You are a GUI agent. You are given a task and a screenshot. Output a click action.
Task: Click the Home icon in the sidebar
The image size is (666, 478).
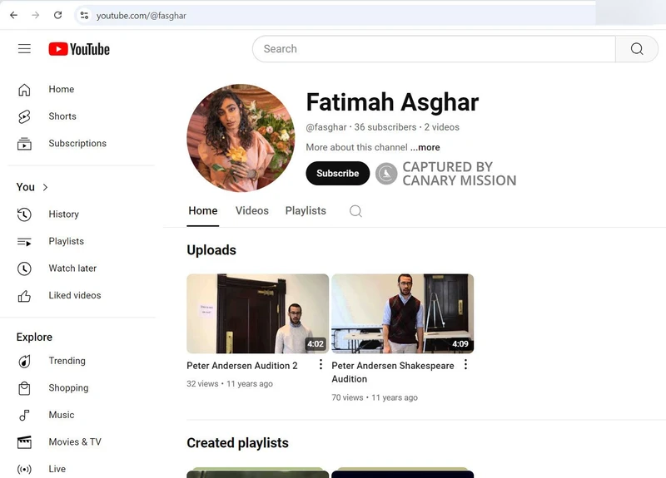click(x=24, y=90)
